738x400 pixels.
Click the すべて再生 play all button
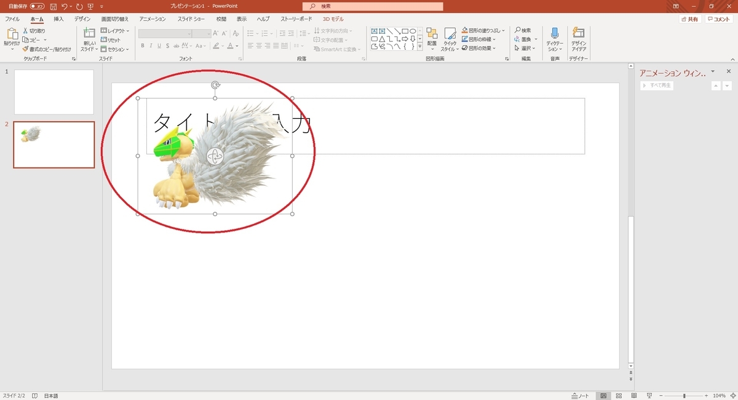pos(657,86)
